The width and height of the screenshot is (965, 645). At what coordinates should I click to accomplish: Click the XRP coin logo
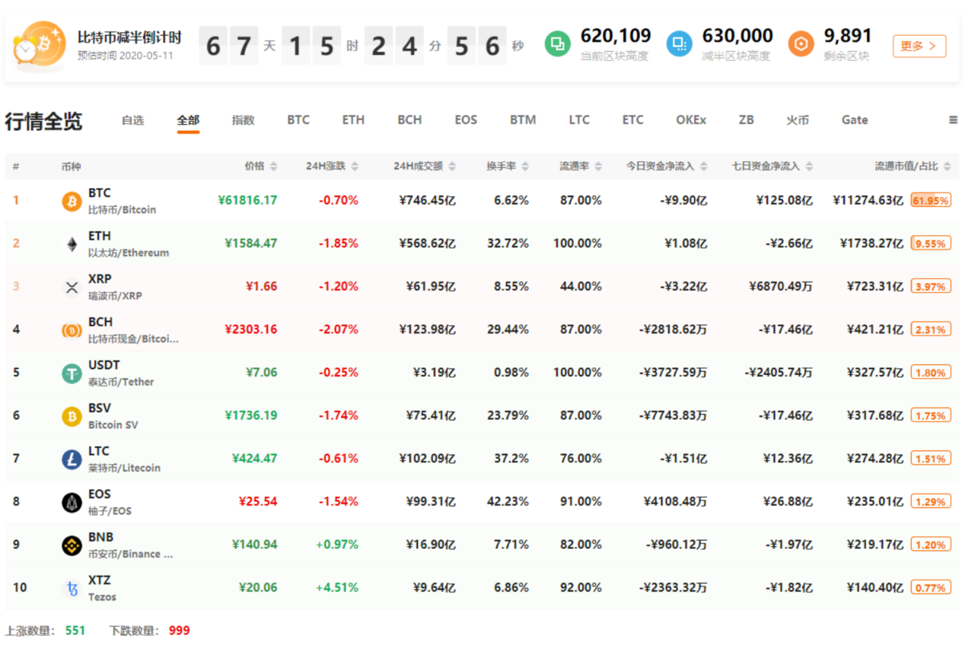[72, 287]
